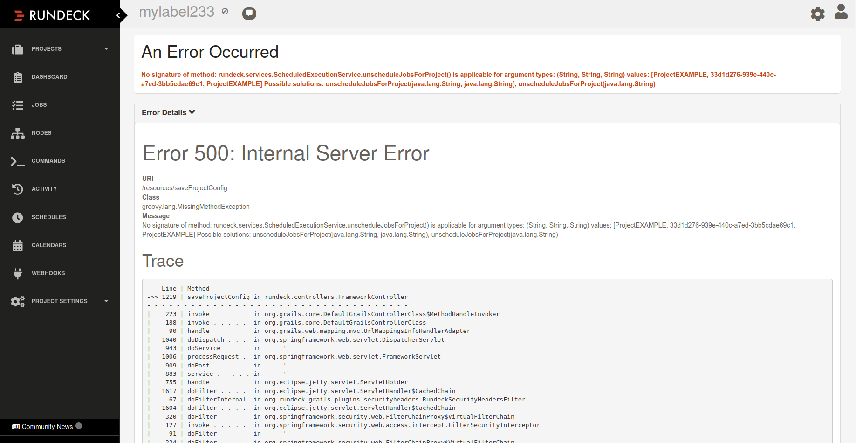View Activity via the clock-arrow icon

click(18, 189)
